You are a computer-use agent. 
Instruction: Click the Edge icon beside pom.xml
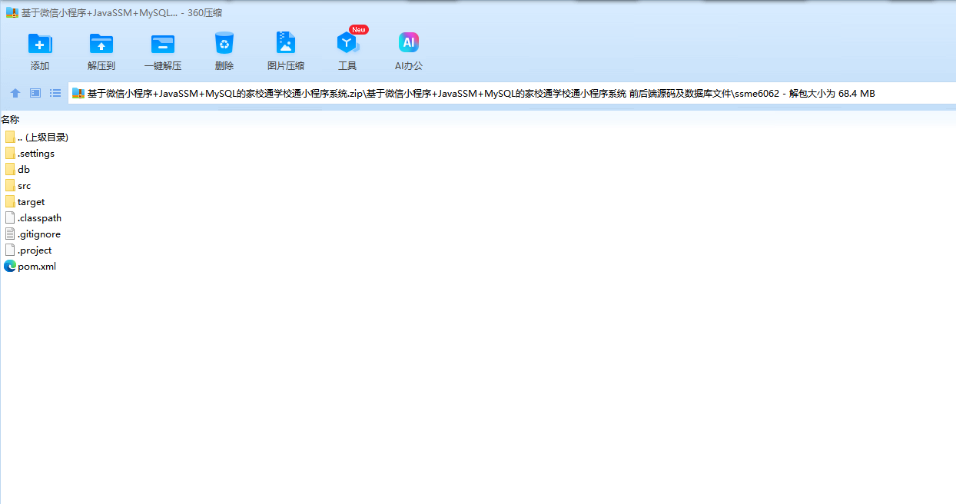tap(10, 266)
